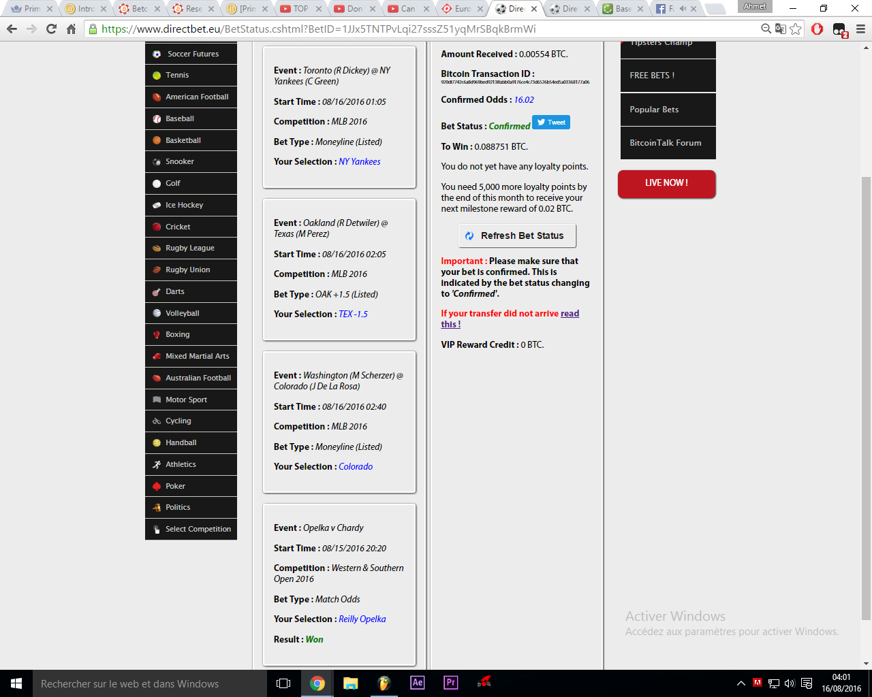This screenshot has height=697, width=872.
Task: Click the Poker spade icon
Action: (x=157, y=487)
